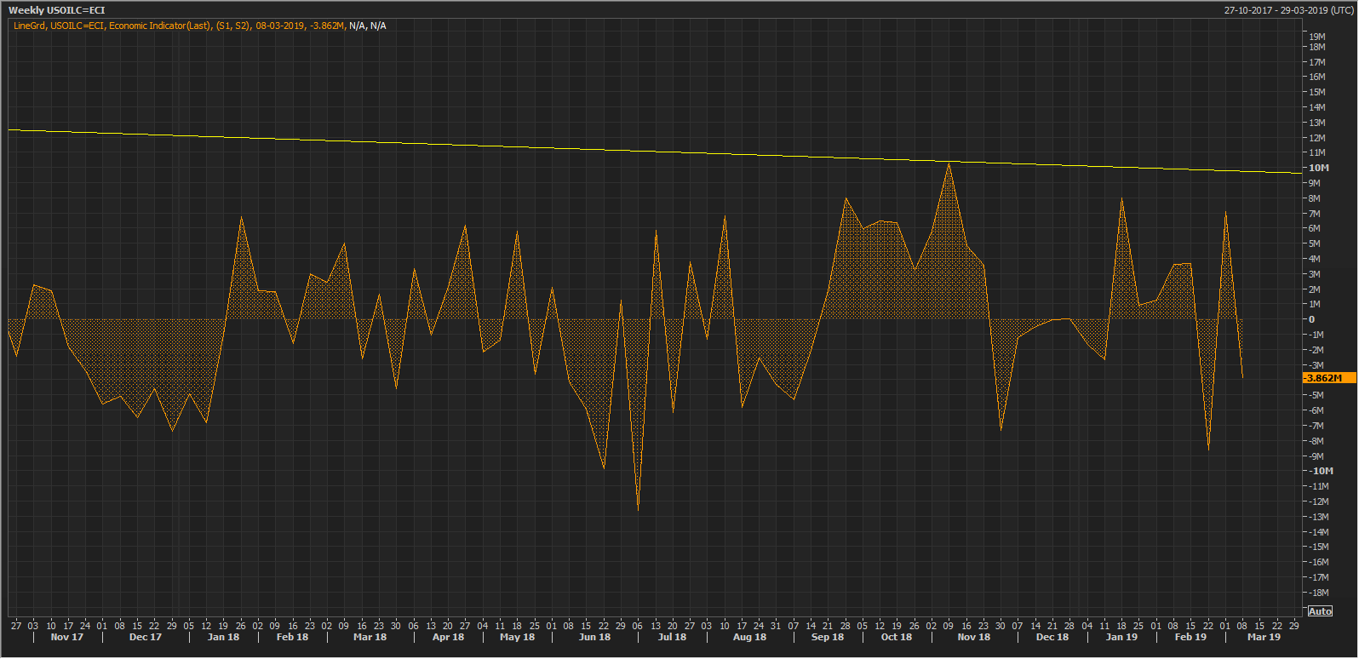Click the Nov 18 month label
The width and height of the screenshot is (1359, 659).
pos(974,637)
